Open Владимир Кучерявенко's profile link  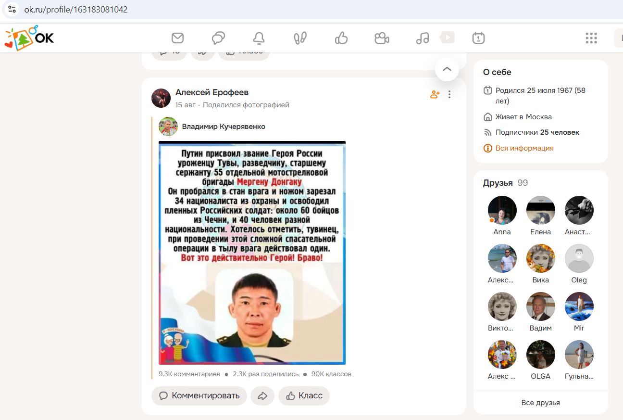223,127
